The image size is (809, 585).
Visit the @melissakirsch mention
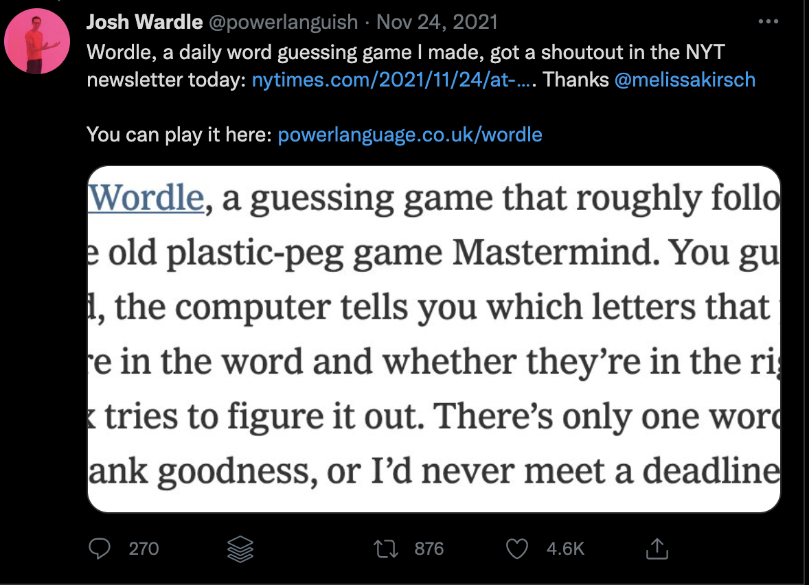coord(685,80)
